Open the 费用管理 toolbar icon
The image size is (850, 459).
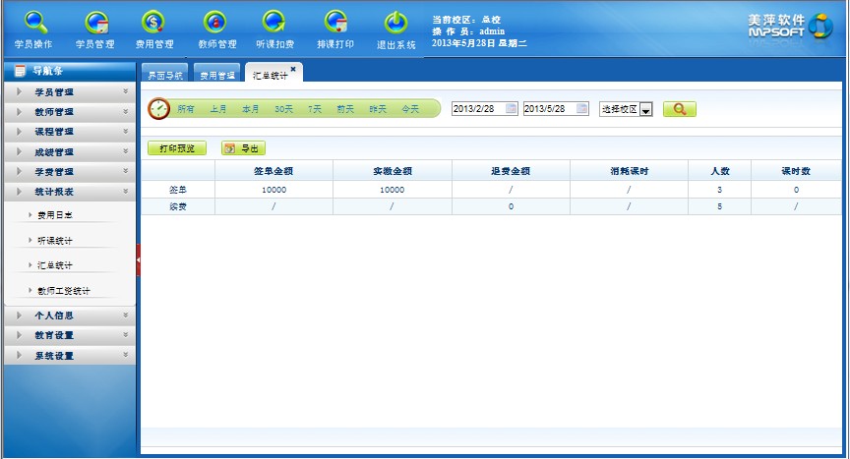pyautogui.click(x=154, y=23)
